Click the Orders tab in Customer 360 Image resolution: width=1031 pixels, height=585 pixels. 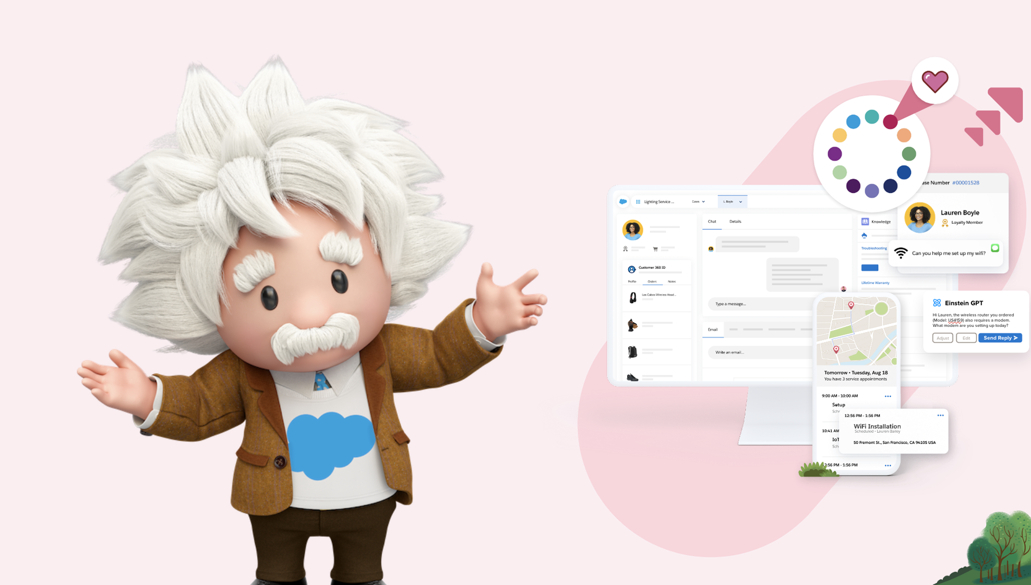coord(652,282)
